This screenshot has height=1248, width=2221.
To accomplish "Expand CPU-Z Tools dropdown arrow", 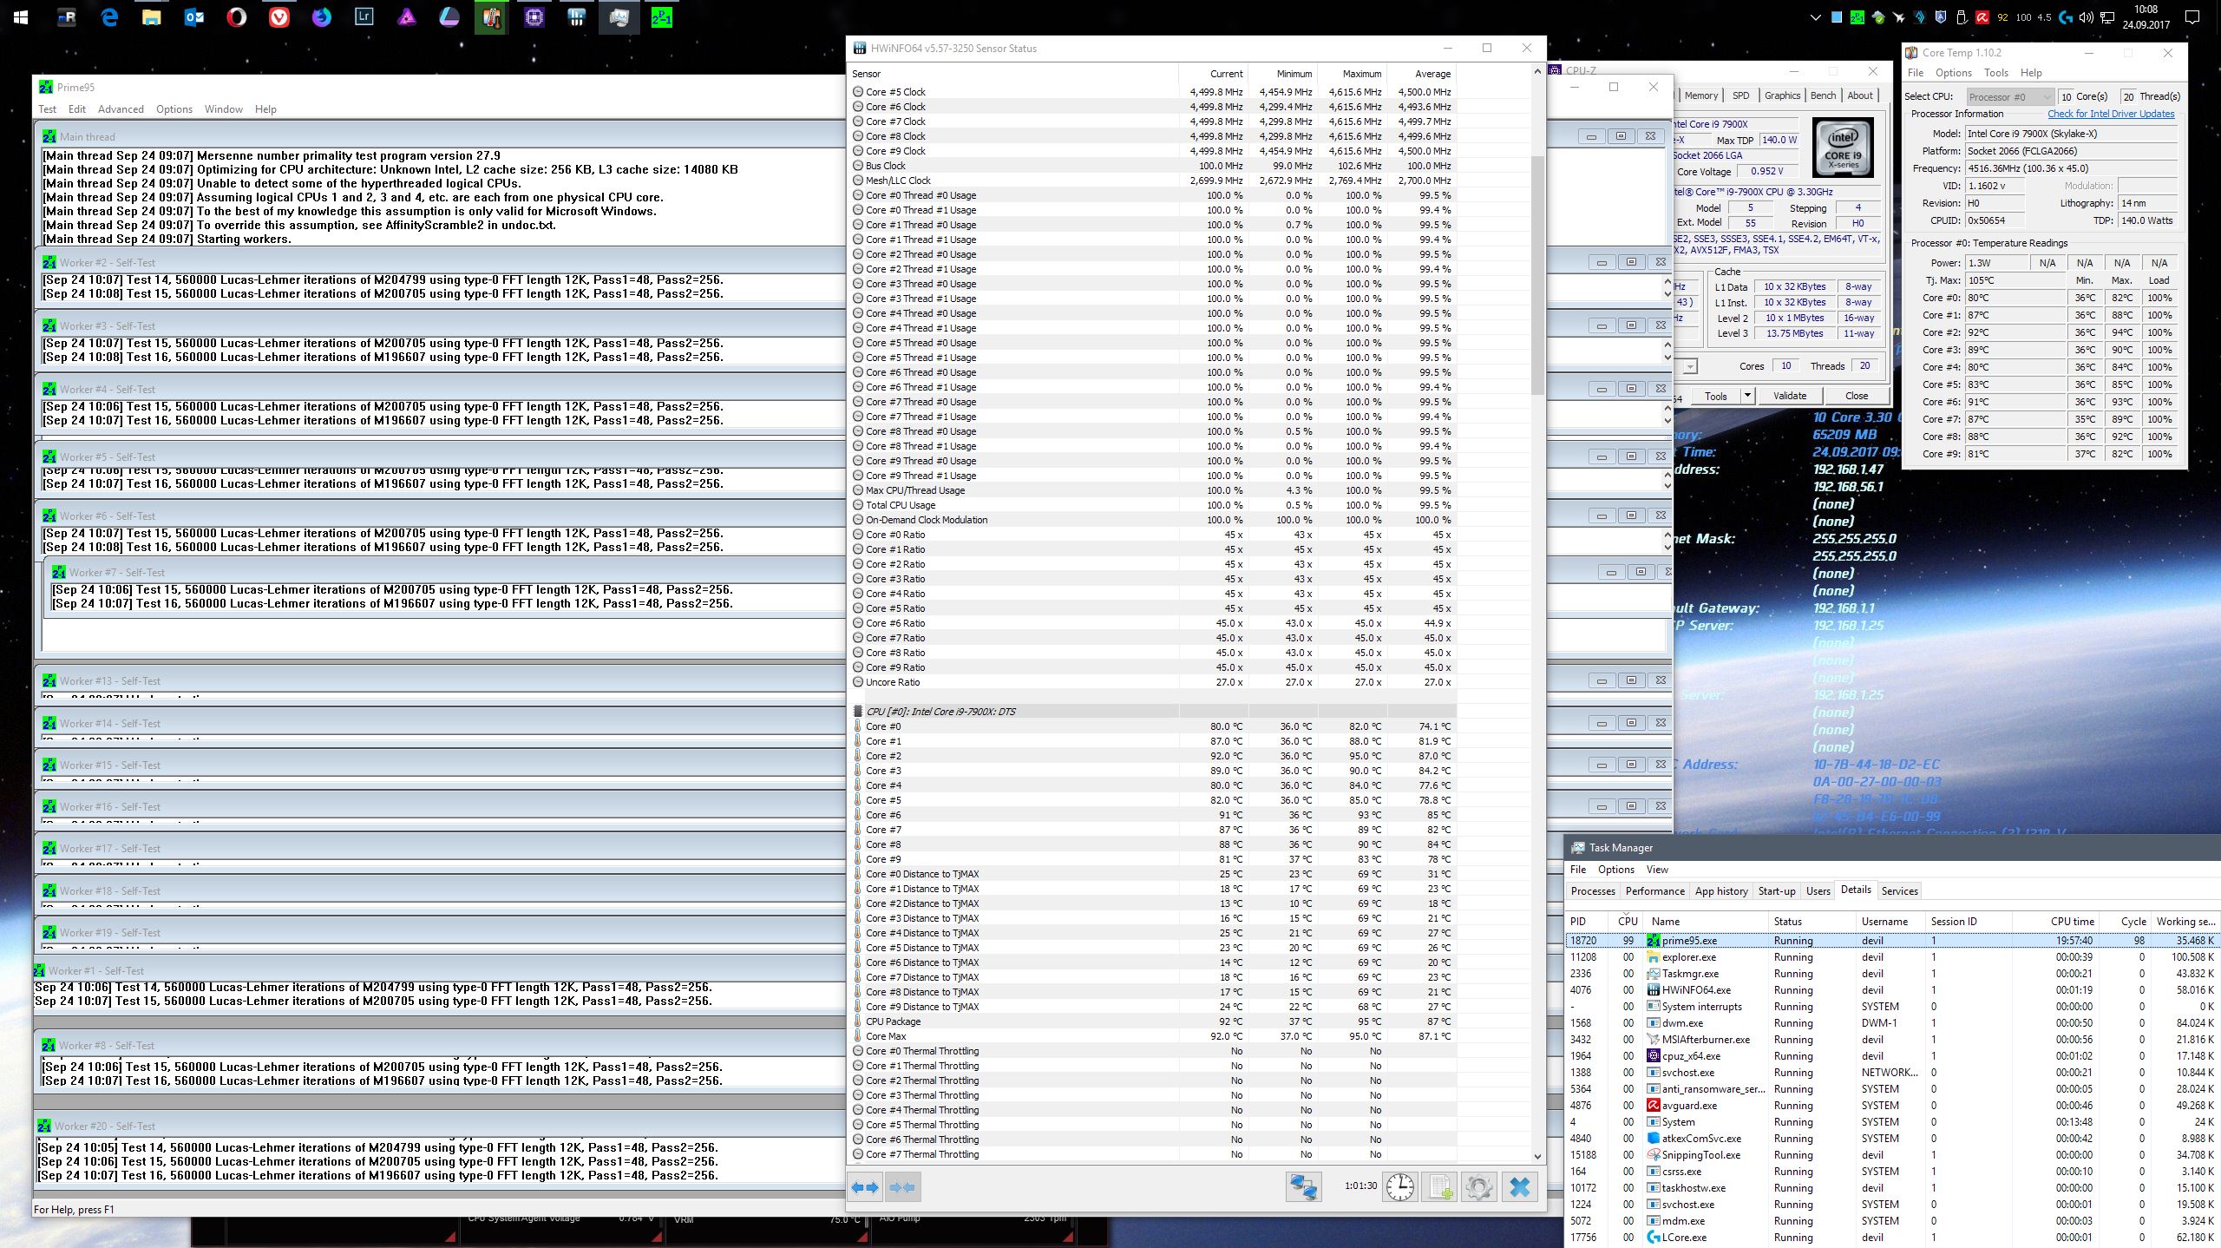I will point(1747,396).
